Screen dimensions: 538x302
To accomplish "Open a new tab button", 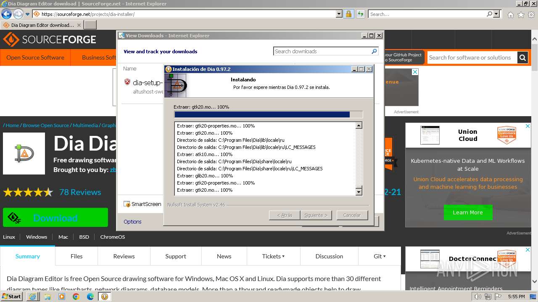I will (x=90, y=25).
